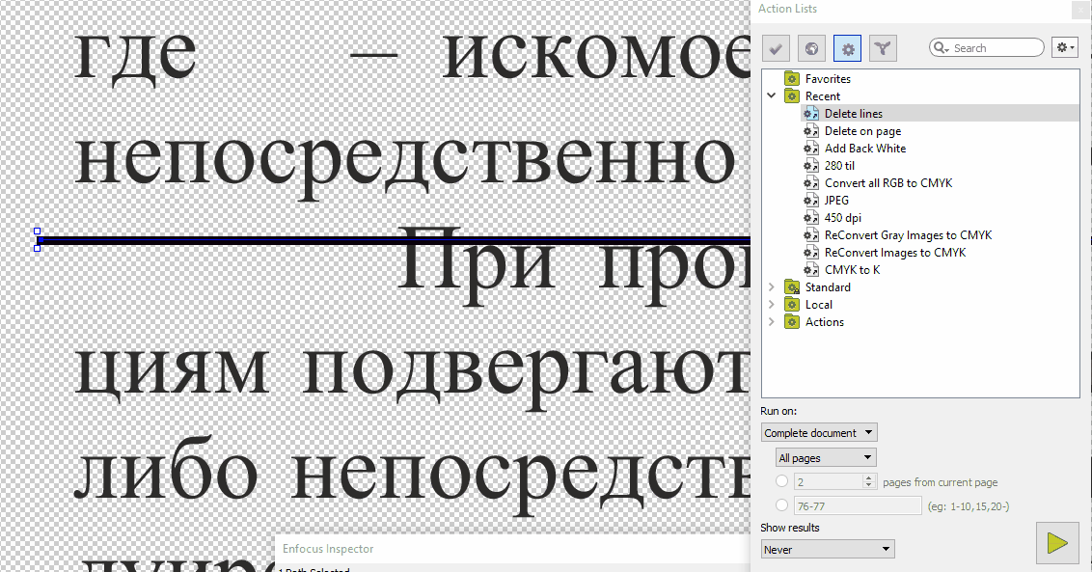Select the 280 til action list
The image size is (1092, 572).
[x=839, y=166]
